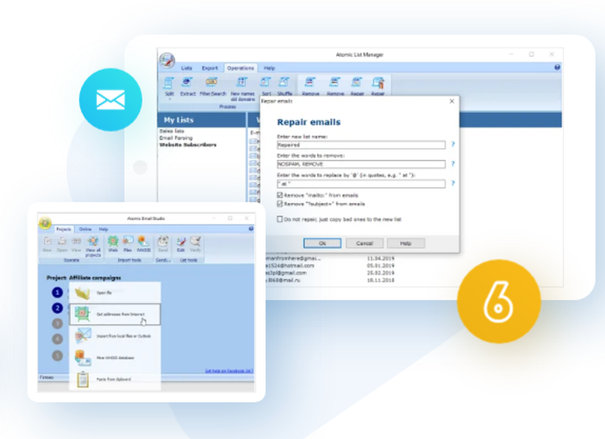Select Sales lists in My Lists
The width and height of the screenshot is (605, 439).
click(172, 131)
